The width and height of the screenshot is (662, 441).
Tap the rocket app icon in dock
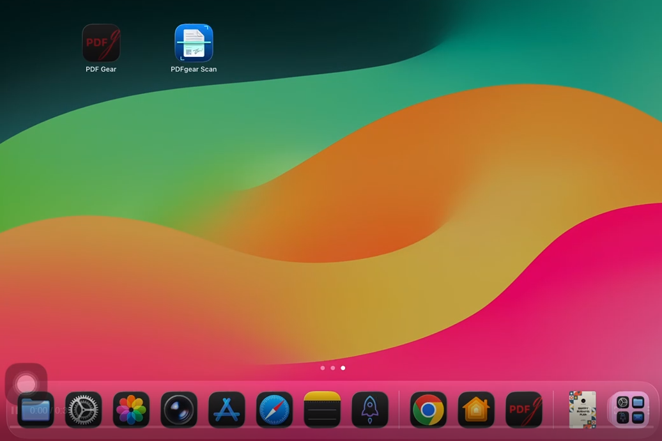pos(370,410)
